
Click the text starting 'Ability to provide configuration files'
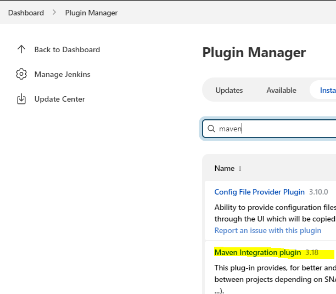[x=275, y=213]
